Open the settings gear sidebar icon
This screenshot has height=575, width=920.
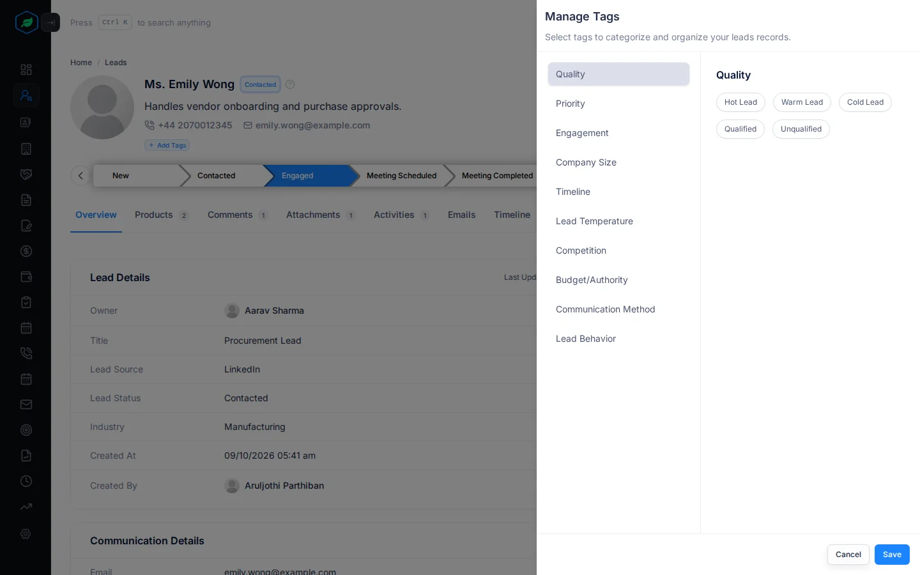tap(26, 533)
